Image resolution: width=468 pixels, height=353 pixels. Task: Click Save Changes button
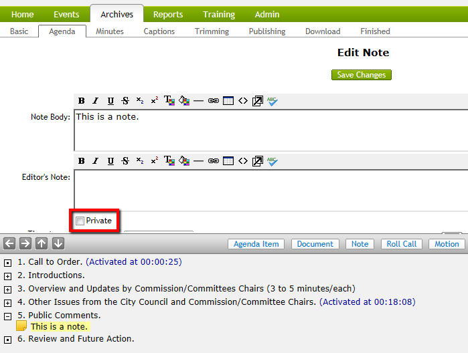(x=362, y=75)
